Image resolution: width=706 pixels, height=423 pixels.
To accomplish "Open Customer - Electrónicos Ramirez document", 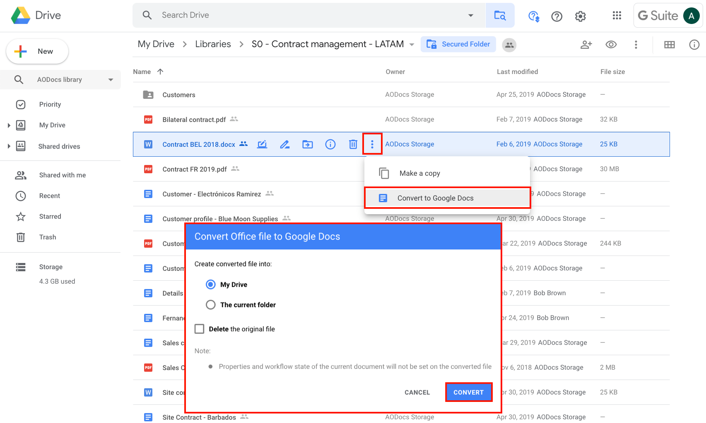I will click(212, 194).
